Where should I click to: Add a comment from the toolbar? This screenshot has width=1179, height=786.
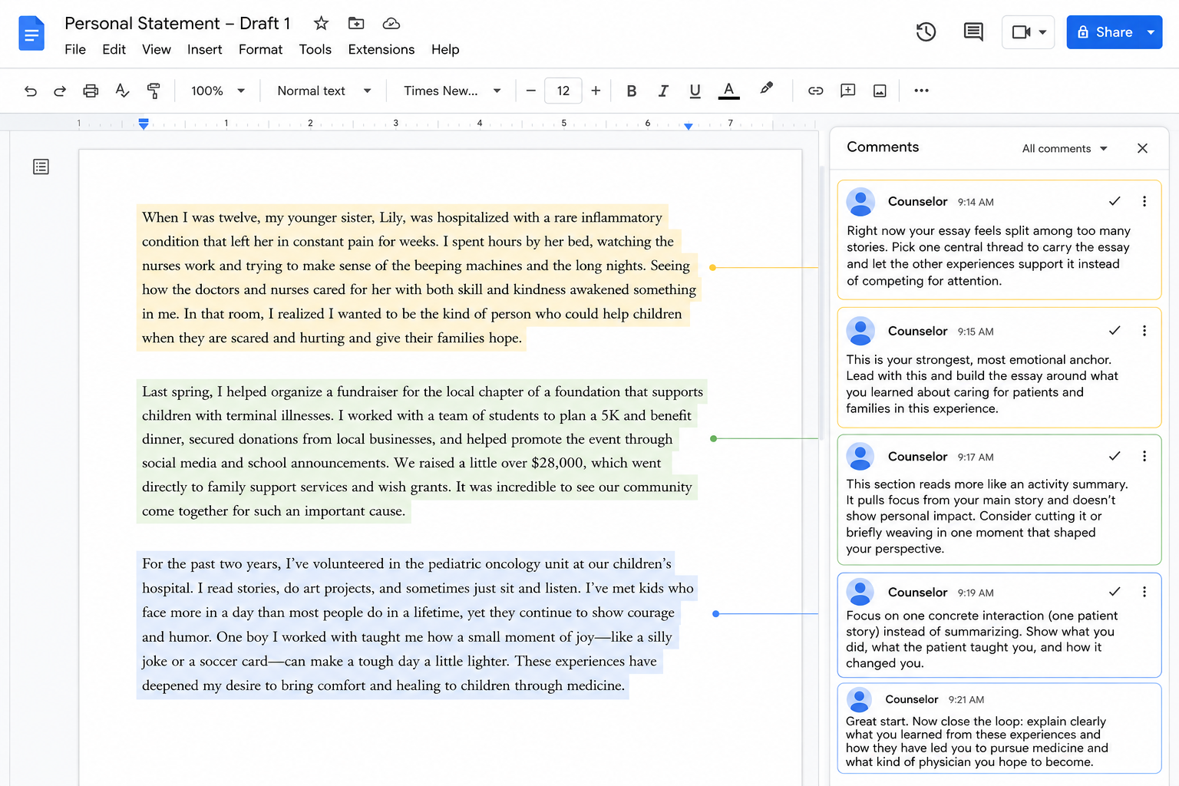pos(847,91)
